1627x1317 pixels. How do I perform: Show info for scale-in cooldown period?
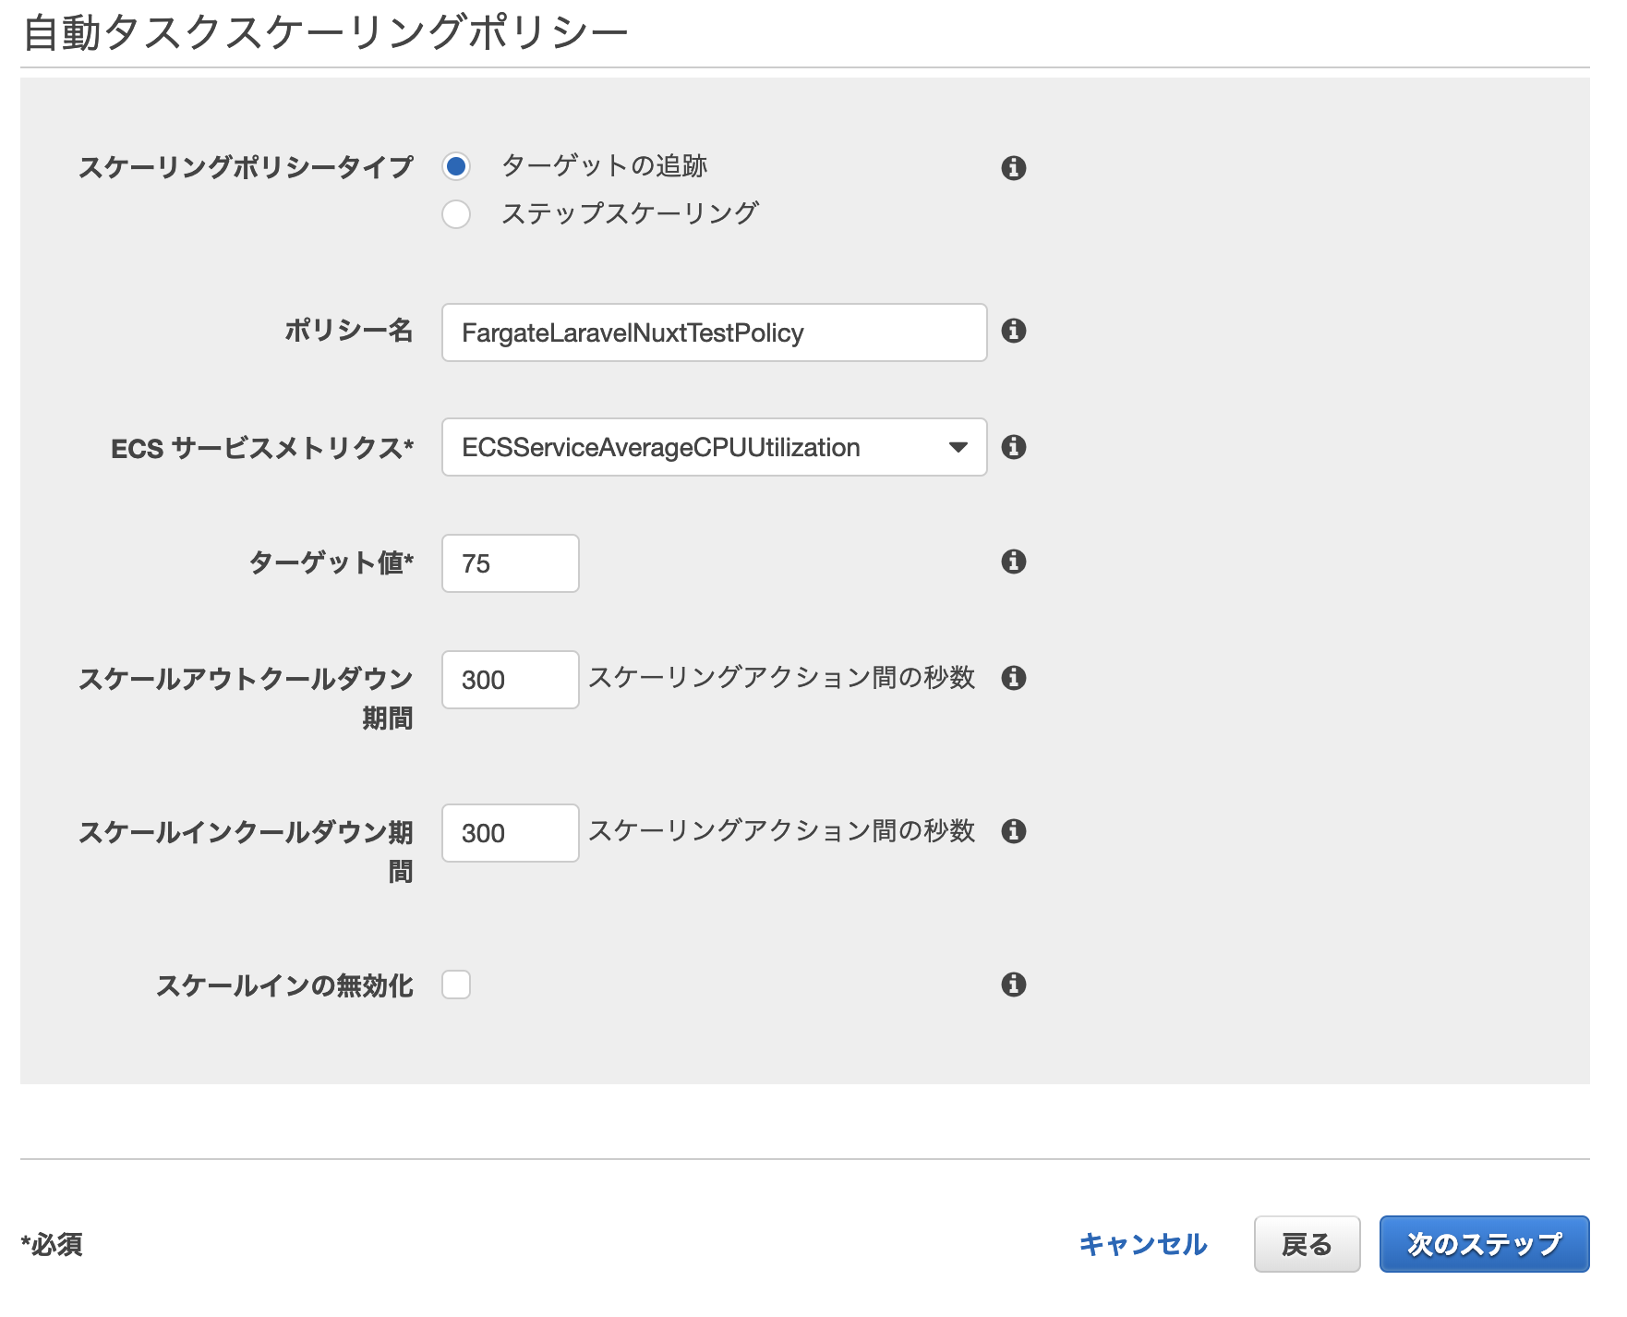(x=1013, y=831)
